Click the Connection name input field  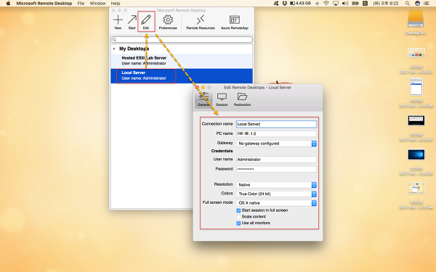point(276,124)
